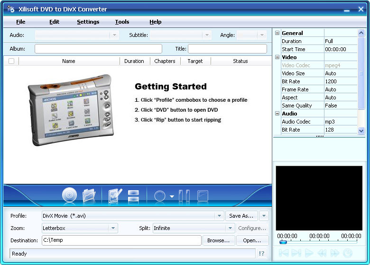Open the Profile combobox
The height and width of the screenshot is (265, 370).
coord(219,216)
